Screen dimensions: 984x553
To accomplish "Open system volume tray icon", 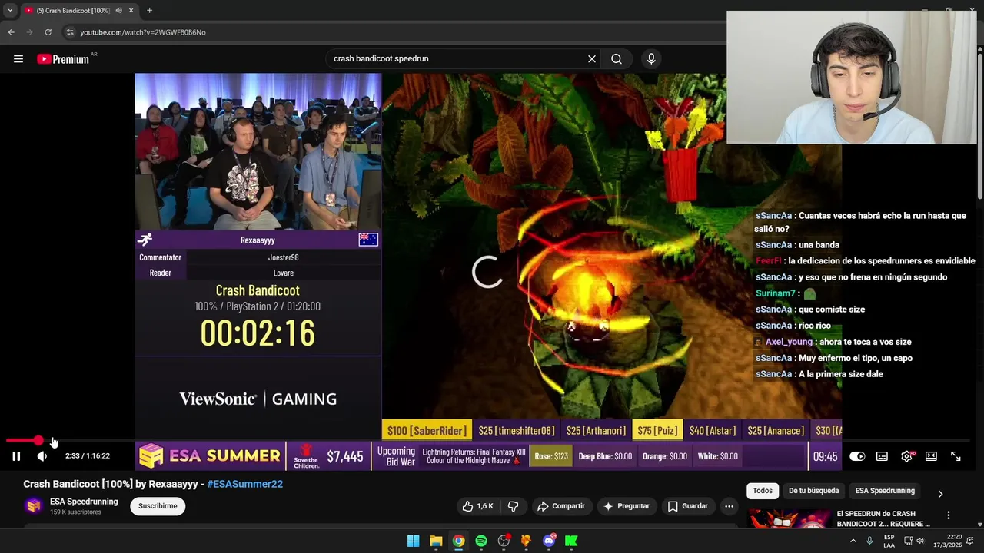I will coord(920,541).
